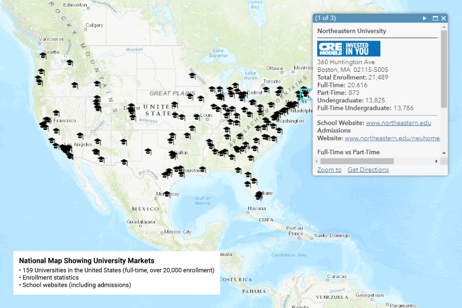Image resolution: width=462 pixels, height=308 pixels.
Task: Click Get Directions link
Action: point(368,170)
